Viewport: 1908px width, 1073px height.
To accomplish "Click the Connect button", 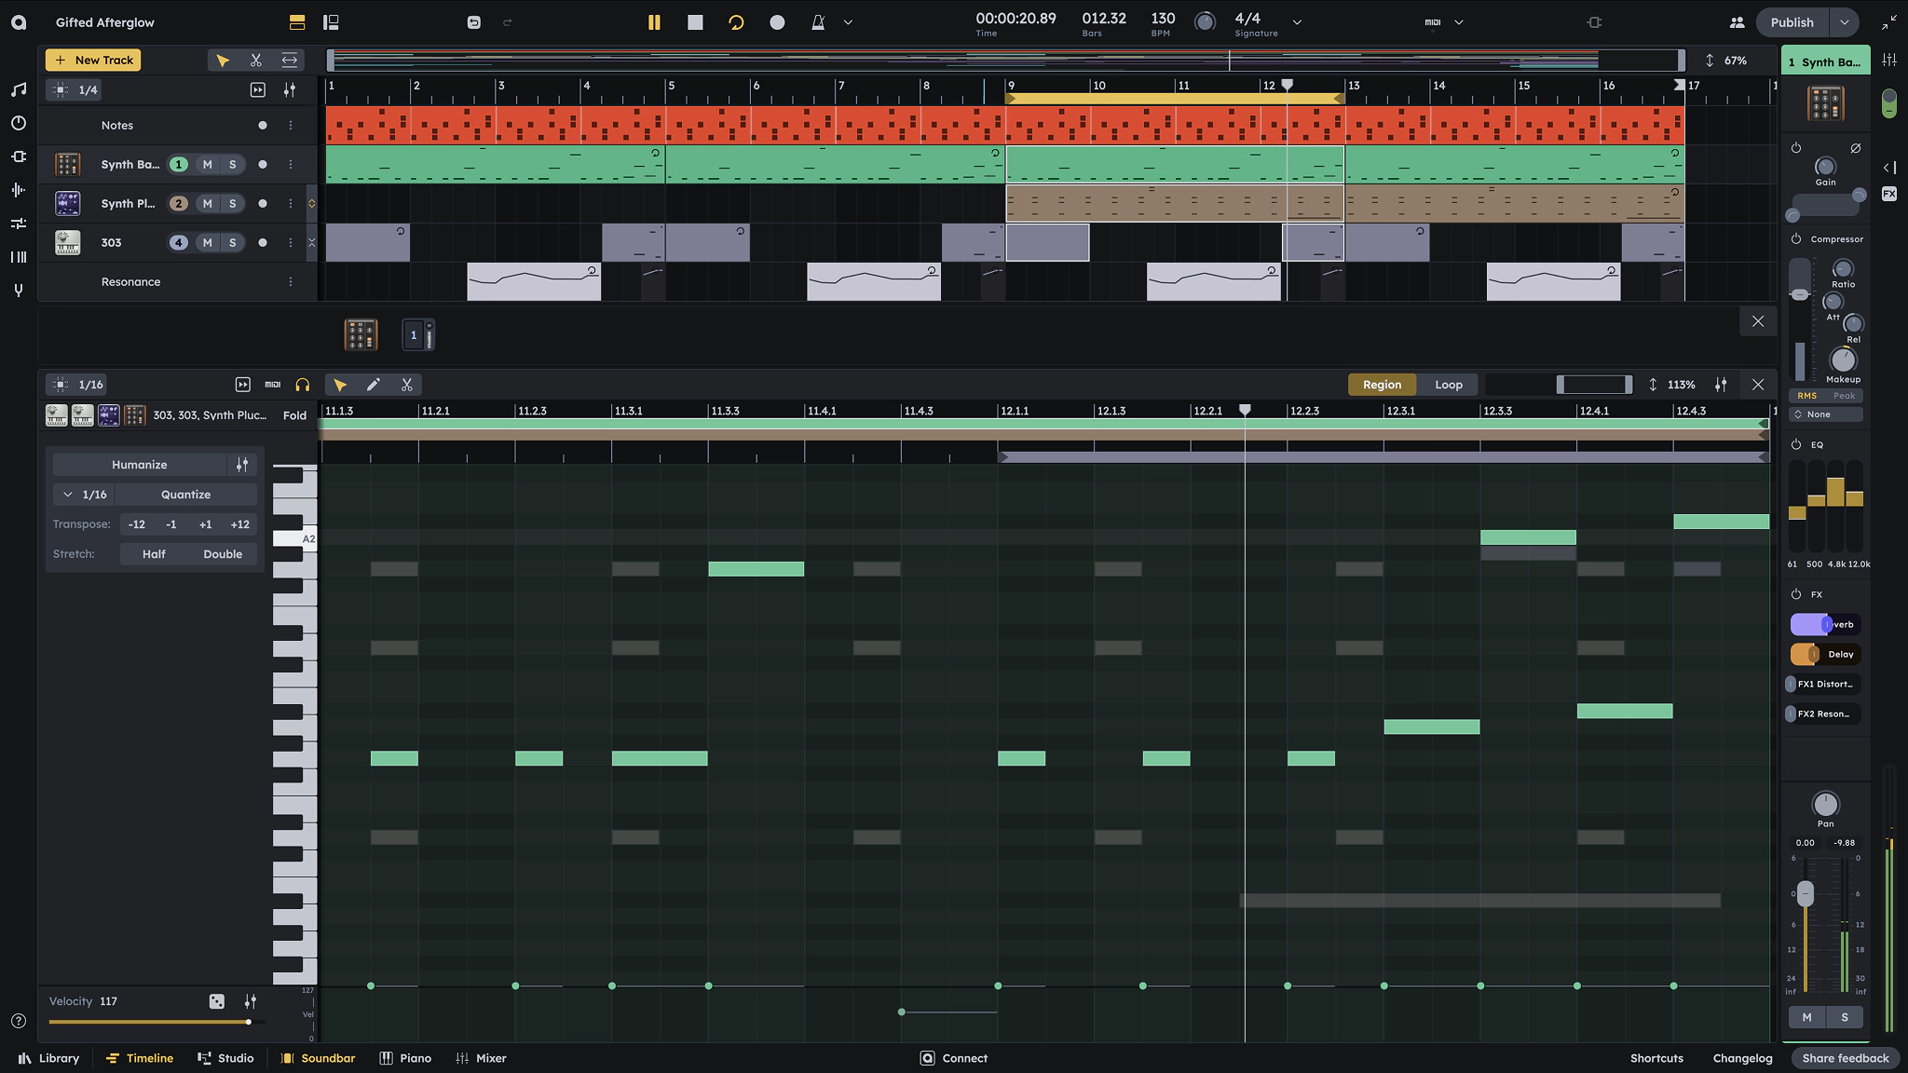I will (954, 1058).
